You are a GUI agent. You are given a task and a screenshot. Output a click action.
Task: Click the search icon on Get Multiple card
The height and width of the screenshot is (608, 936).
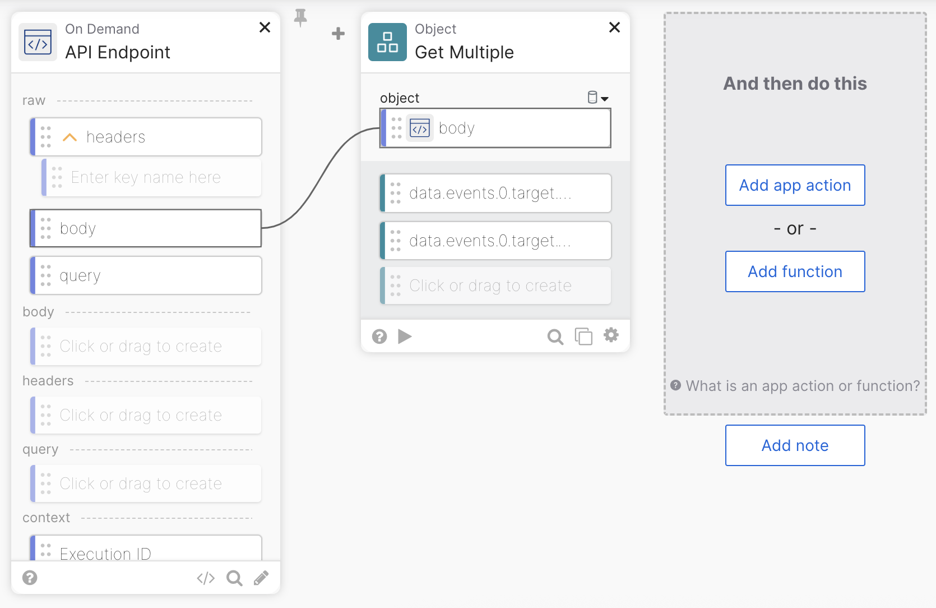coord(555,337)
